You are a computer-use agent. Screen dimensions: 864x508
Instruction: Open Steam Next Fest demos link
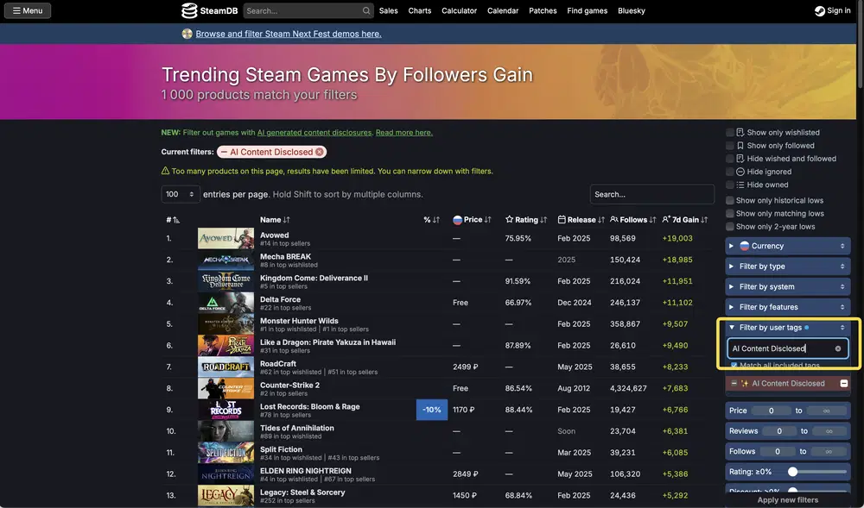coord(289,34)
